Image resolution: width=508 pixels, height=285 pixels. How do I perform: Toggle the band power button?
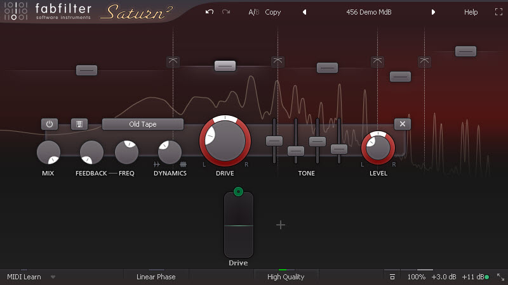coord(50,124)
